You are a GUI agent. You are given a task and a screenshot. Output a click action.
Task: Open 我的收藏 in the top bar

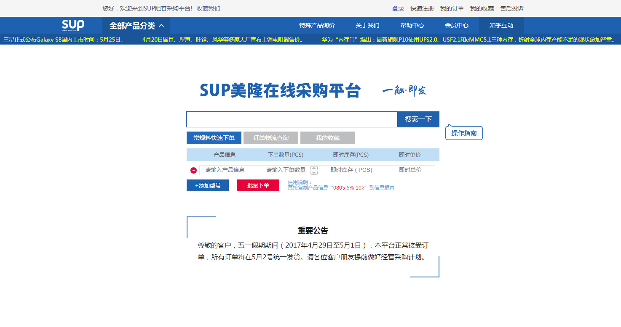(x=482, y=8)
